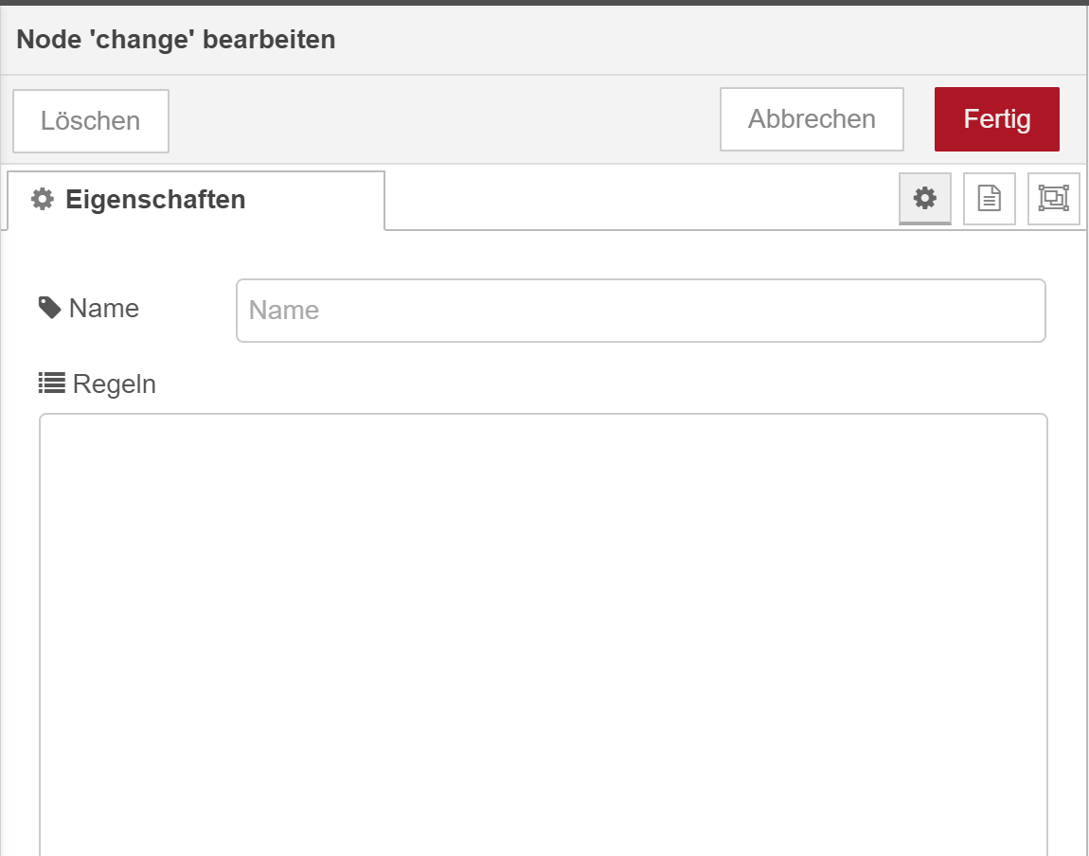Open node appearance settings icon
This screenshot has height=856, width=1089.
coord(1054,199)
